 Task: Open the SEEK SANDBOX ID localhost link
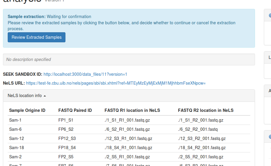coord(85,74)
